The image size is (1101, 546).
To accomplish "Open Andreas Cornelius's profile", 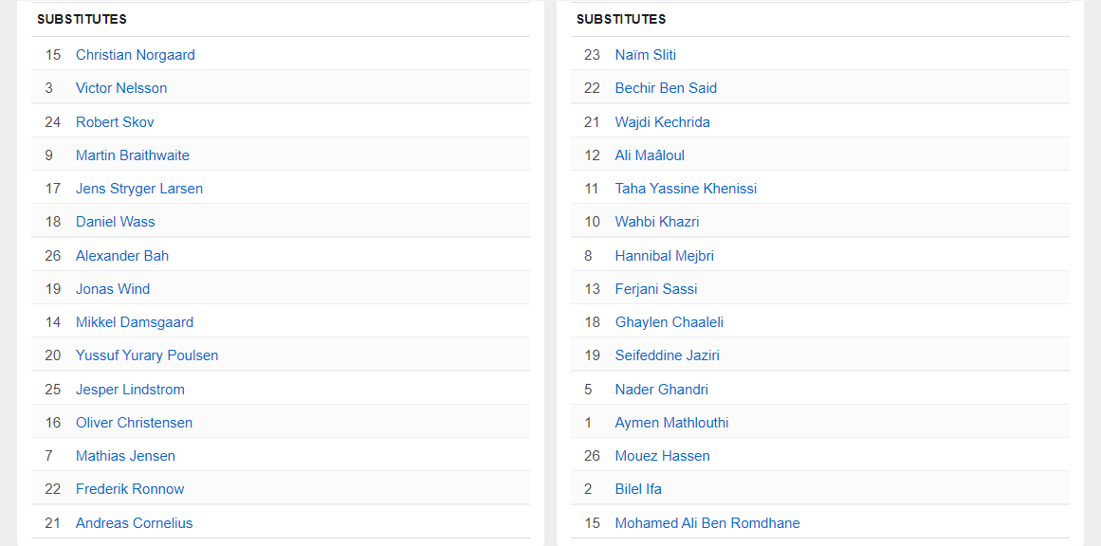I will click(x=134, y=523).
